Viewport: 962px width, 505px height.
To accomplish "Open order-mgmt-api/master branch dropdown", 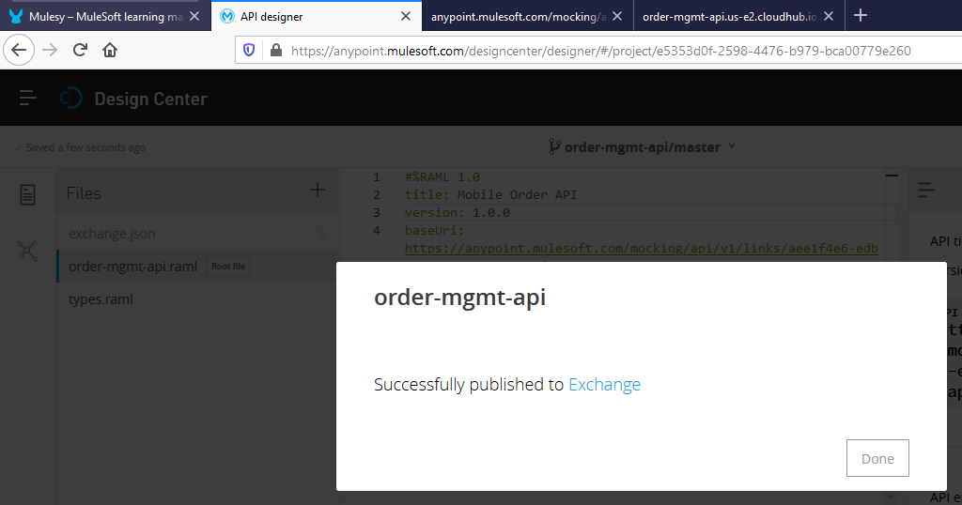I will pyautogui.click(x=642, y=147).
